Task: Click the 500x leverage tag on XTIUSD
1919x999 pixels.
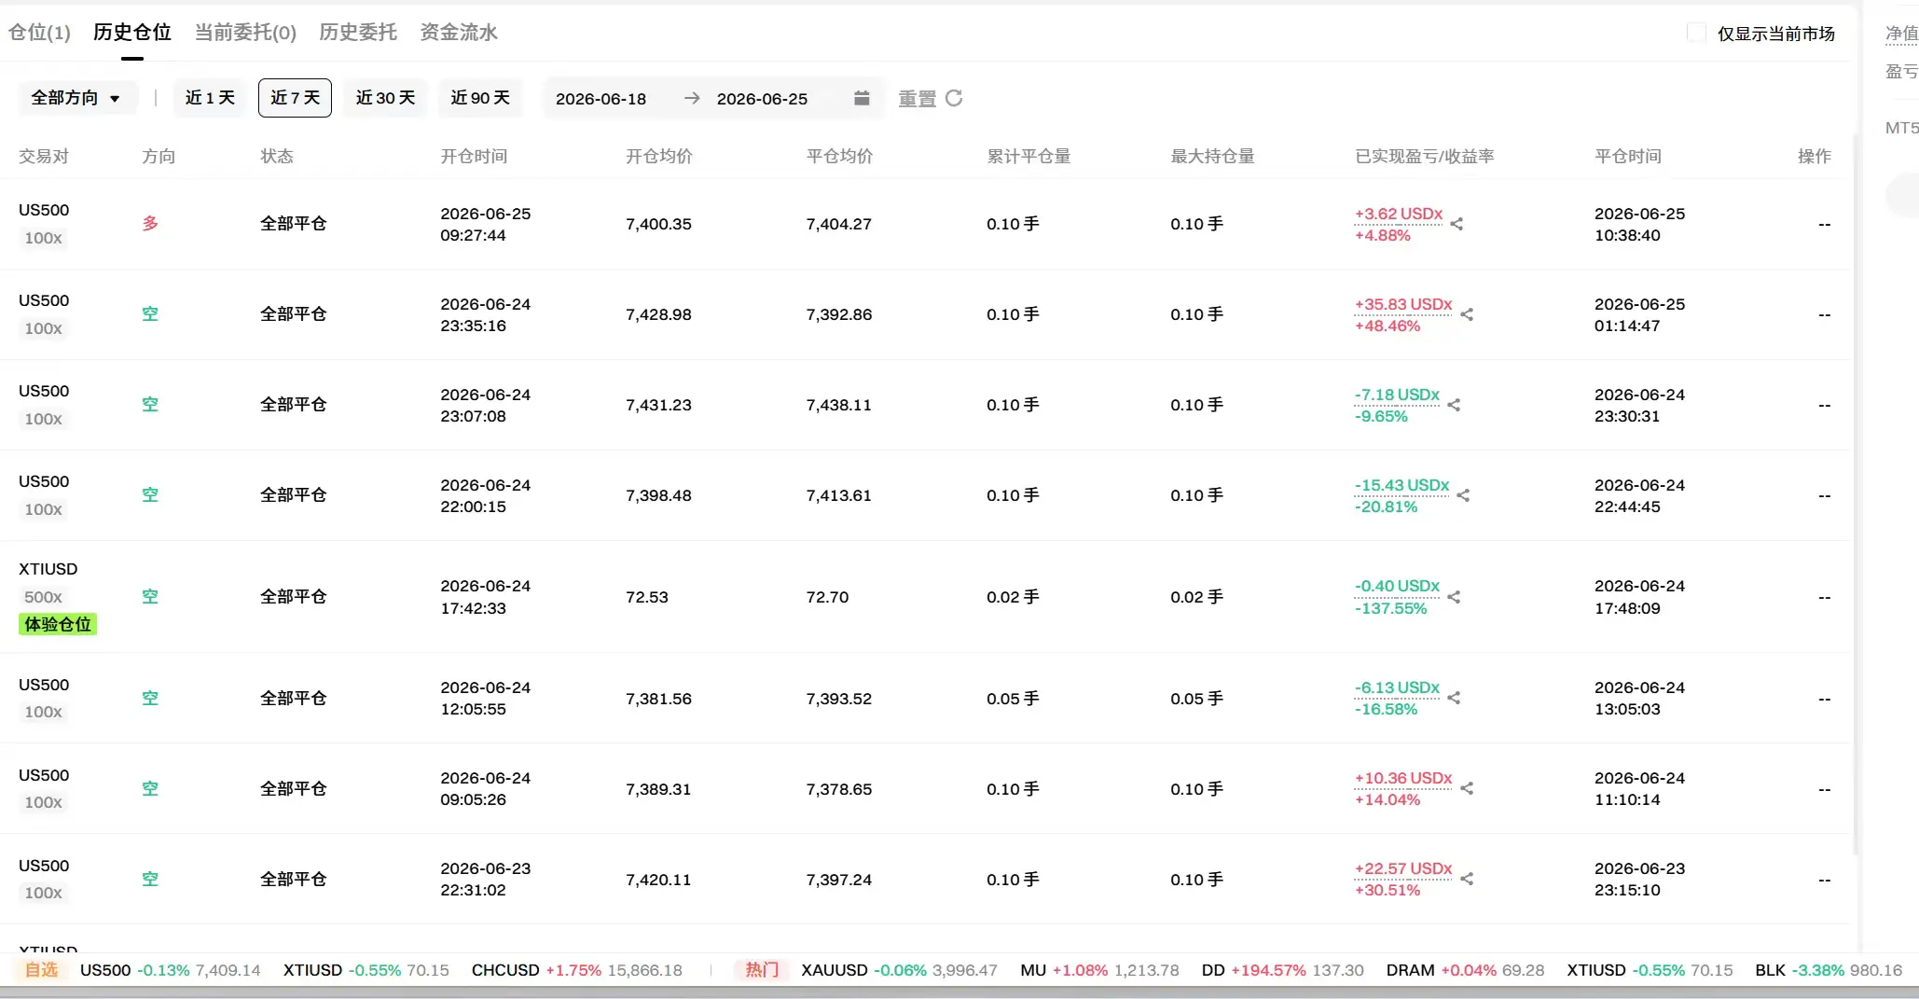Action: coord(43,597)
